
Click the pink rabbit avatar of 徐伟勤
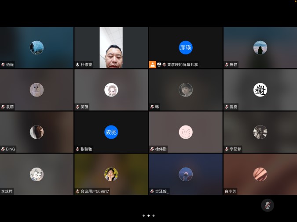point(186,132)
